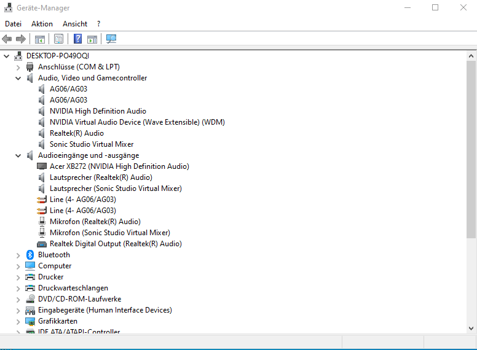Screen dimensions: 477x350
Task: Expand the Bluetooth category
Action: [18, 255]
